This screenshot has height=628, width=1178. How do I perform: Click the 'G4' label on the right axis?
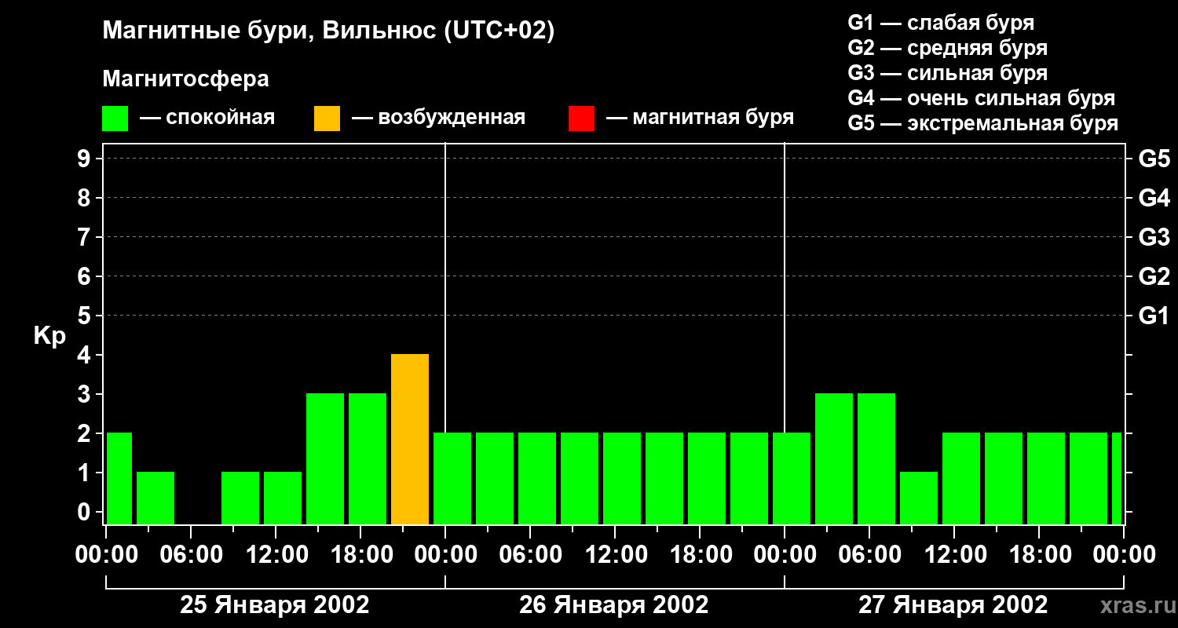tap(1154, 198)
